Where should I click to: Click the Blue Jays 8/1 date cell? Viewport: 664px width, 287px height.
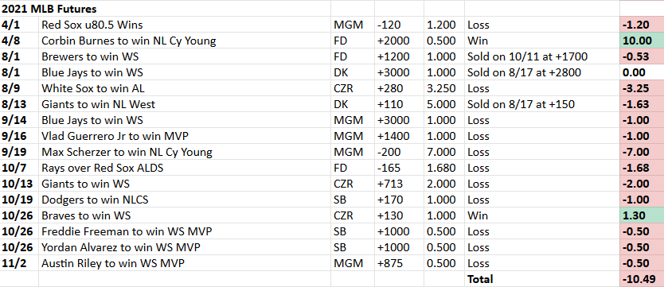[19, 72]
